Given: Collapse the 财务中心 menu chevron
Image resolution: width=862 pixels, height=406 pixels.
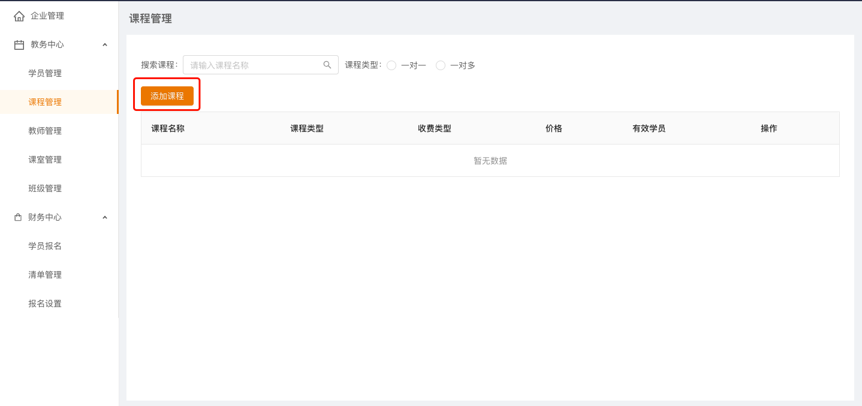Looking at the screenshot, I should pyautogui.click(x=105, y=218).
